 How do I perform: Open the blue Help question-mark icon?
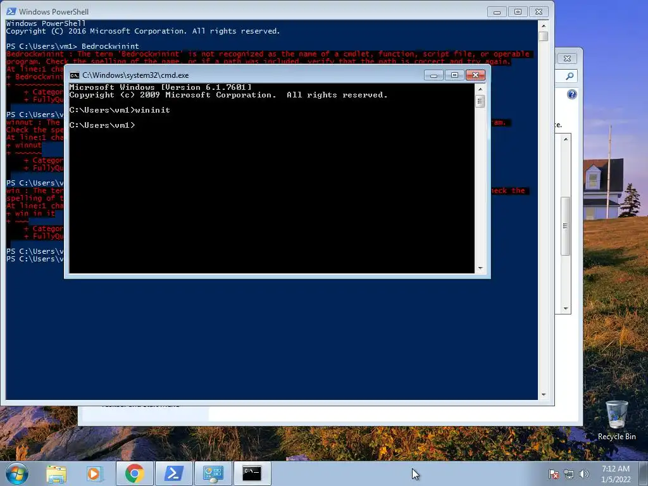[572, 95]
